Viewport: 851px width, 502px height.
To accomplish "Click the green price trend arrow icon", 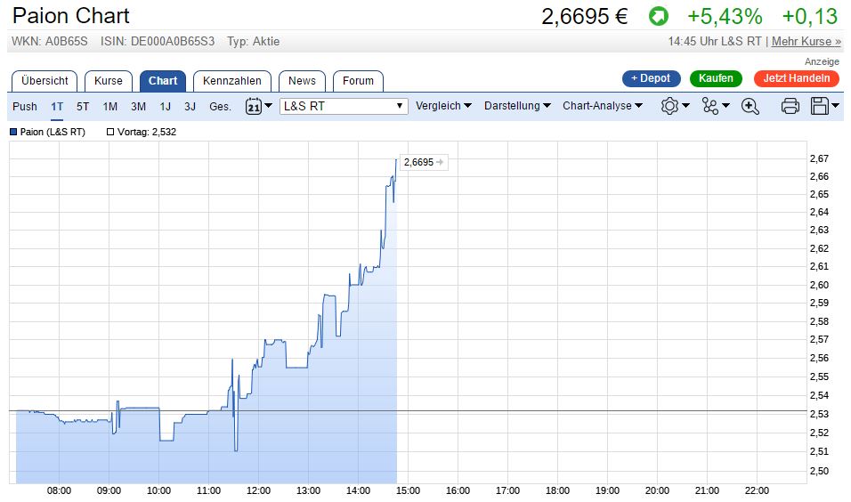I will tap(659, 16).
